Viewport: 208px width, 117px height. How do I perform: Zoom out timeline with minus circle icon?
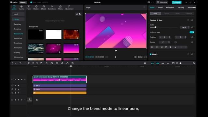tap(177, 63)
